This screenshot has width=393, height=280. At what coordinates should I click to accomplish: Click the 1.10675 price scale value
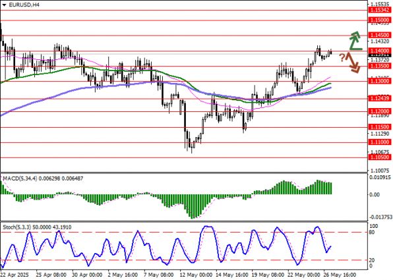click(380, 152)
